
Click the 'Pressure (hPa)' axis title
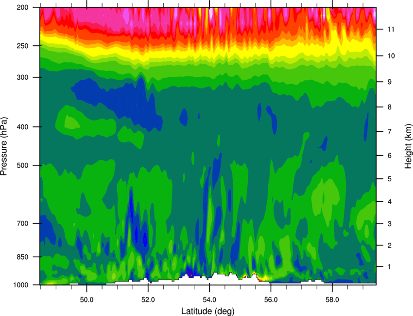coord(4,146)
